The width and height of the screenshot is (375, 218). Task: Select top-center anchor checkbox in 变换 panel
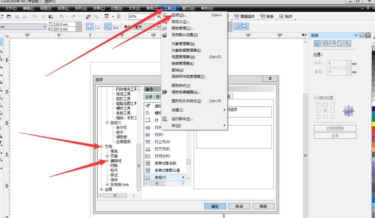tap(325, 105)
